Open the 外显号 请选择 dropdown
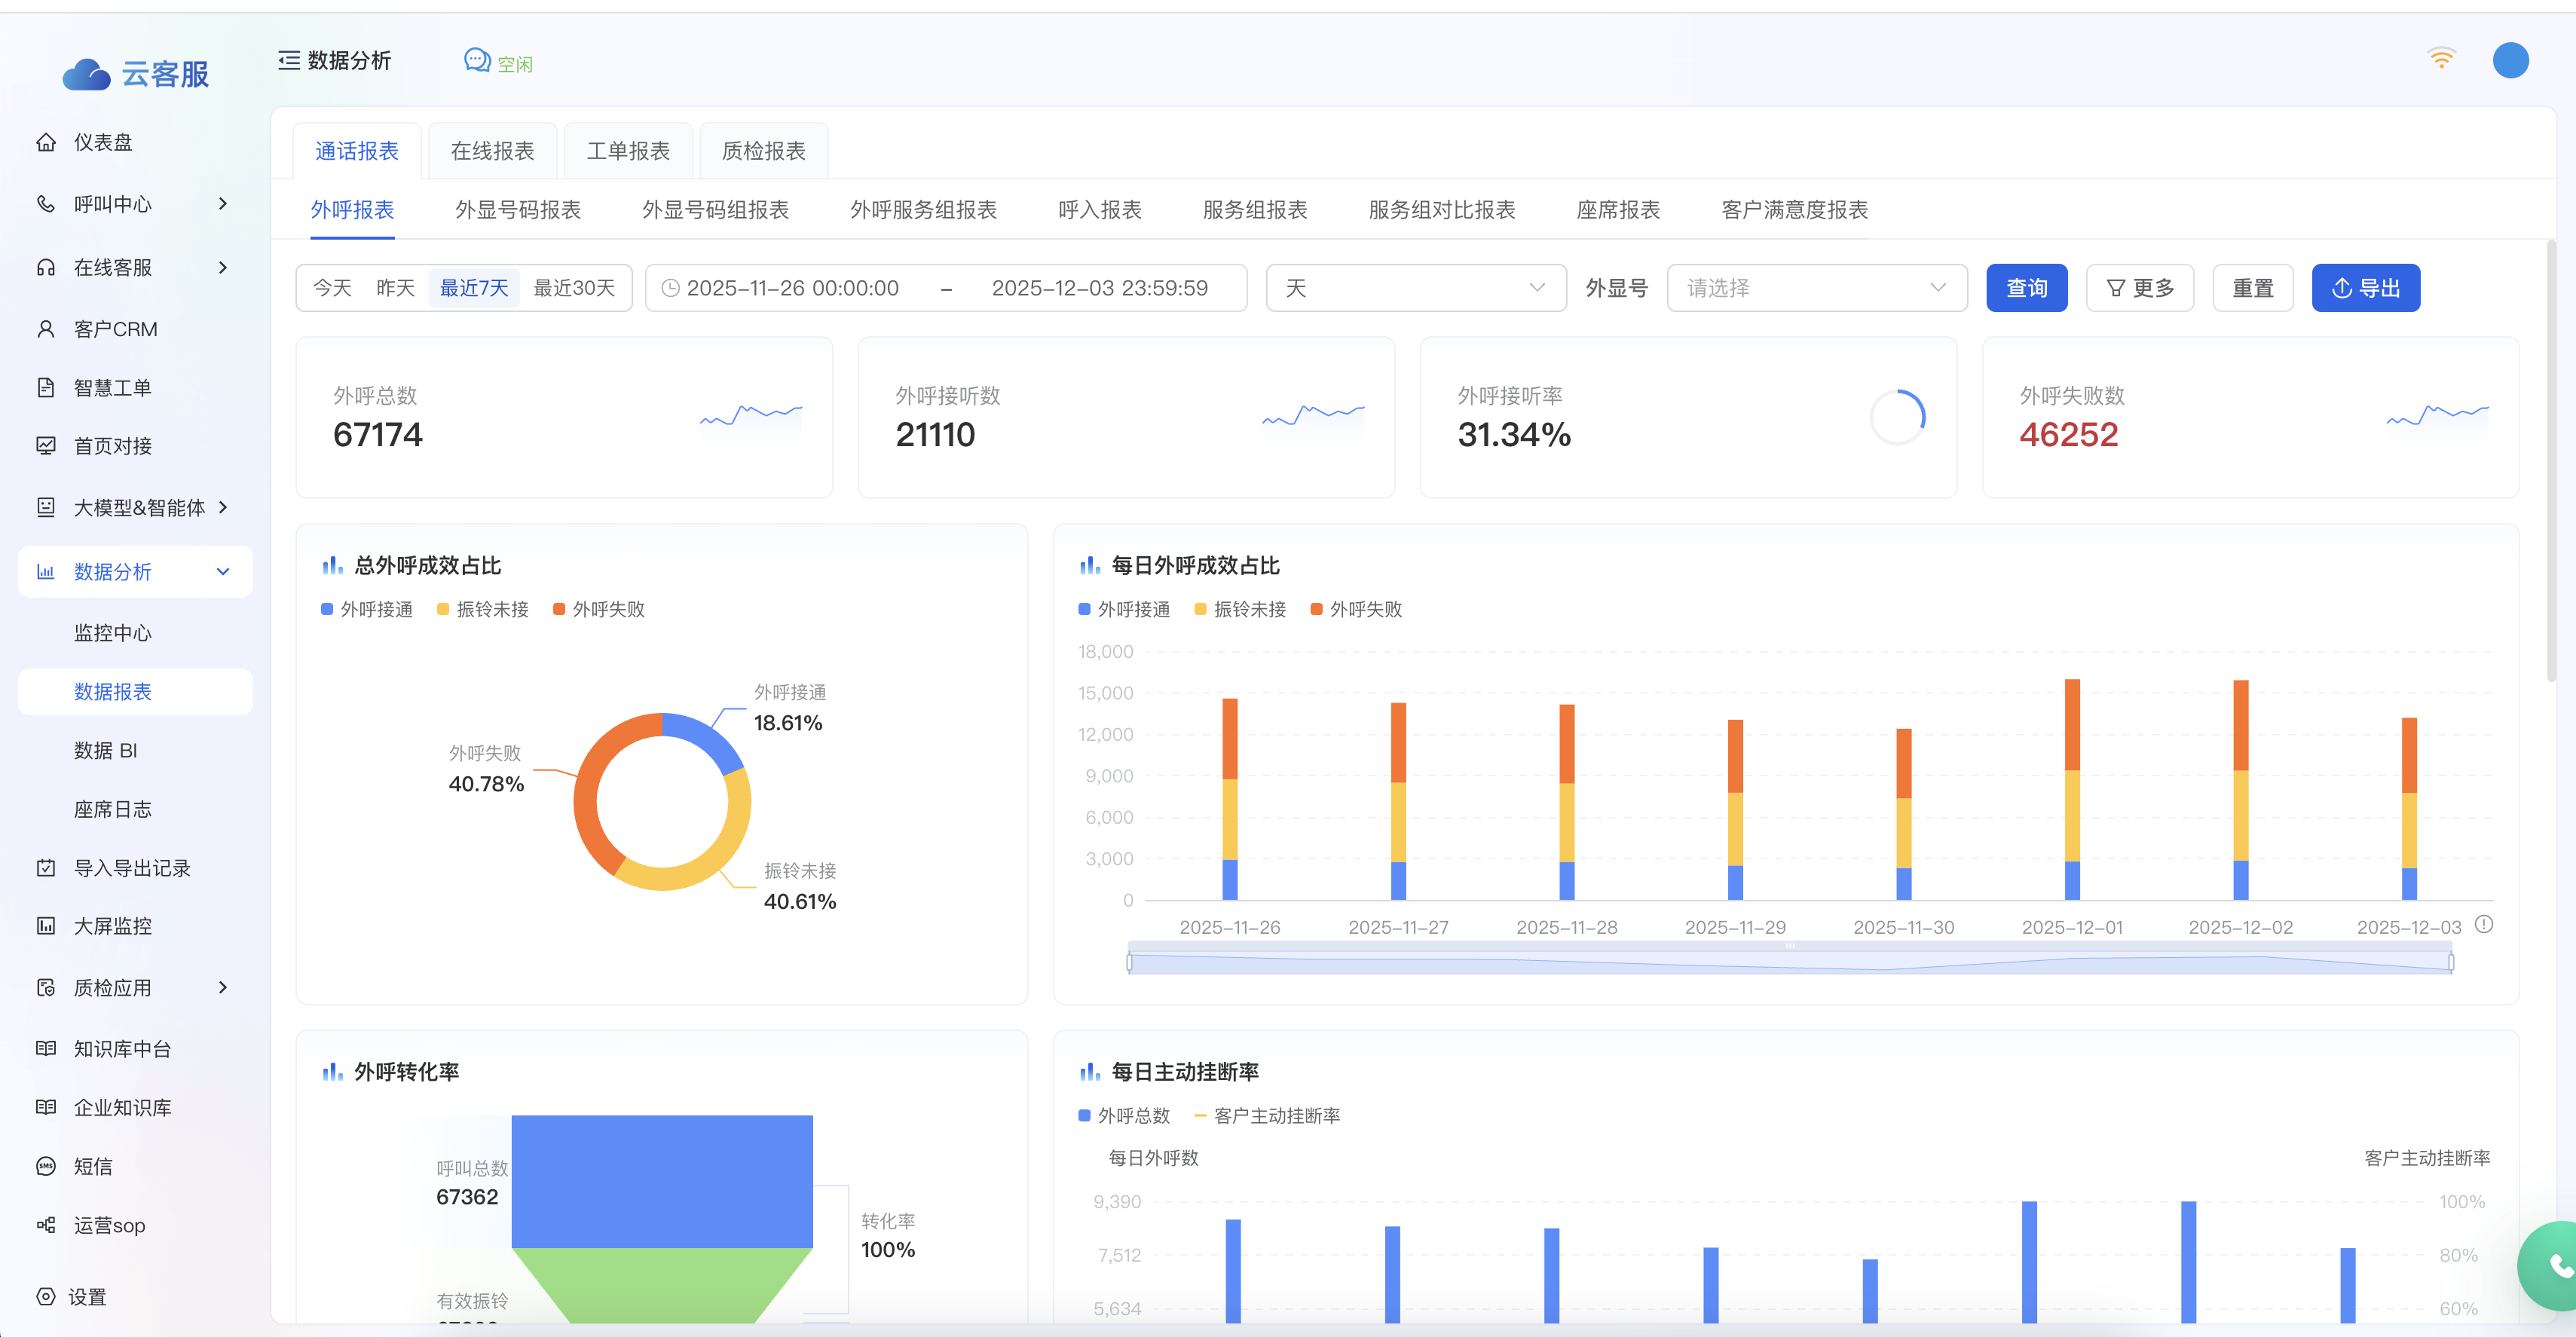 click(x=1816, y=289)
